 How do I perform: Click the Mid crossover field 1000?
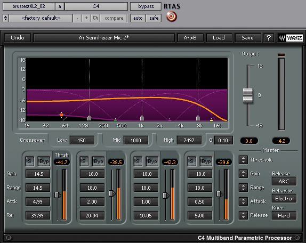point(136,140)
